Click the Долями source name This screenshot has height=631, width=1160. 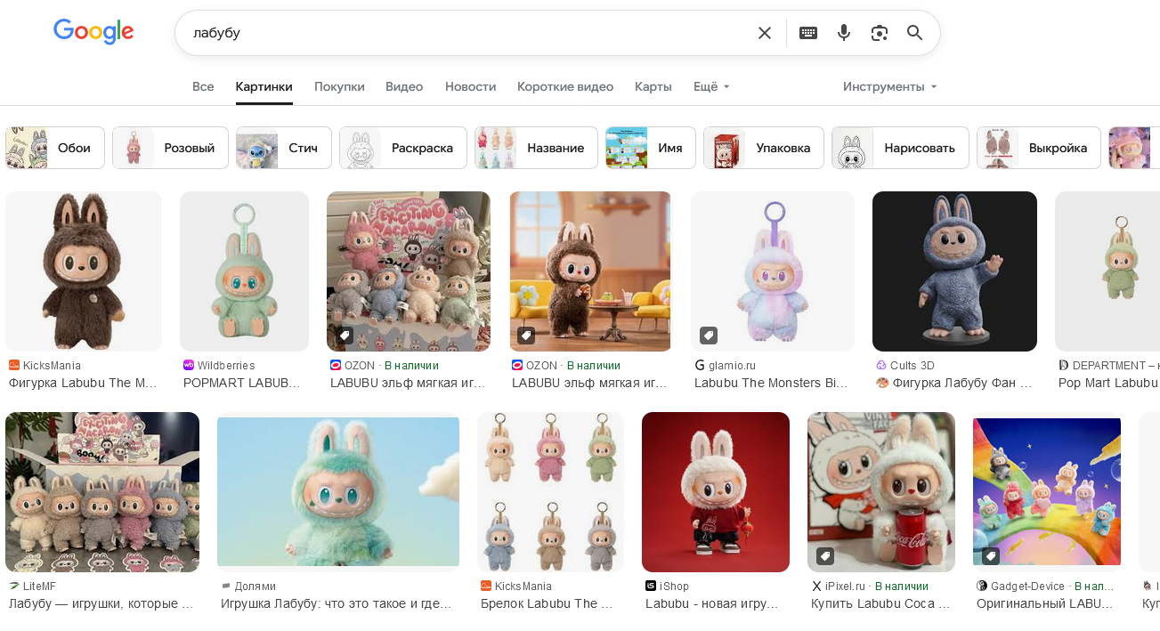pos(255,587)
